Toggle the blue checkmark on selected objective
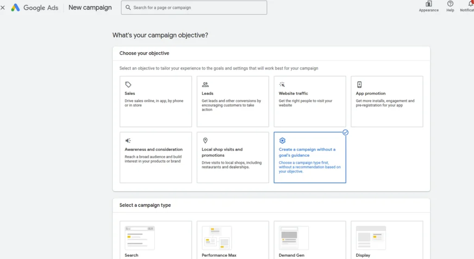Viewport: 474px width, 259px height. (x=345, y=132)
